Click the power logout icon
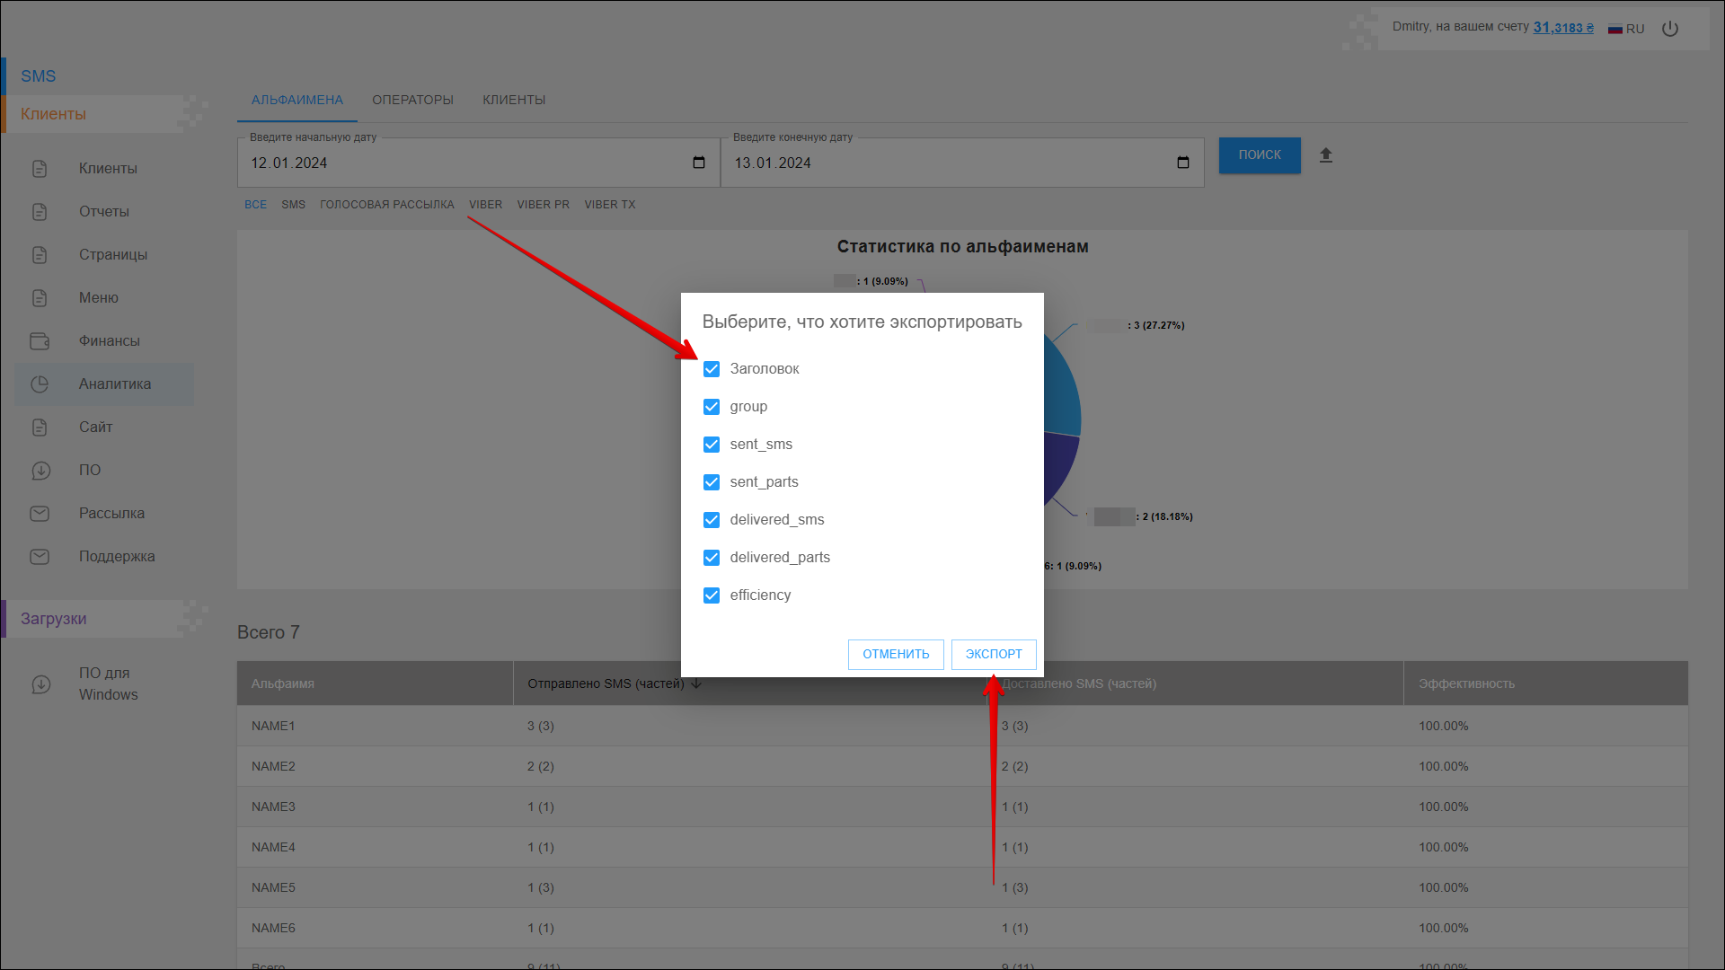This screenshot has width=1725, height=970. pyautogui.click(x=1669, y=29)
